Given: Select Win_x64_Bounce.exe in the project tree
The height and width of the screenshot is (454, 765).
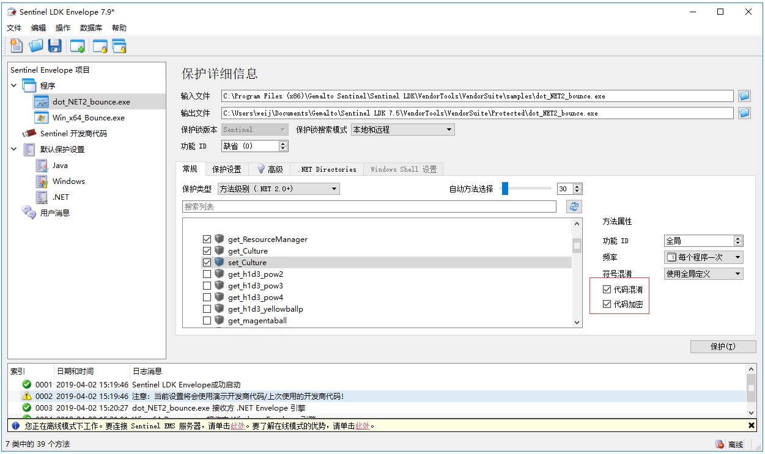Looking at the screenshot, I should (x=88, y=117).
